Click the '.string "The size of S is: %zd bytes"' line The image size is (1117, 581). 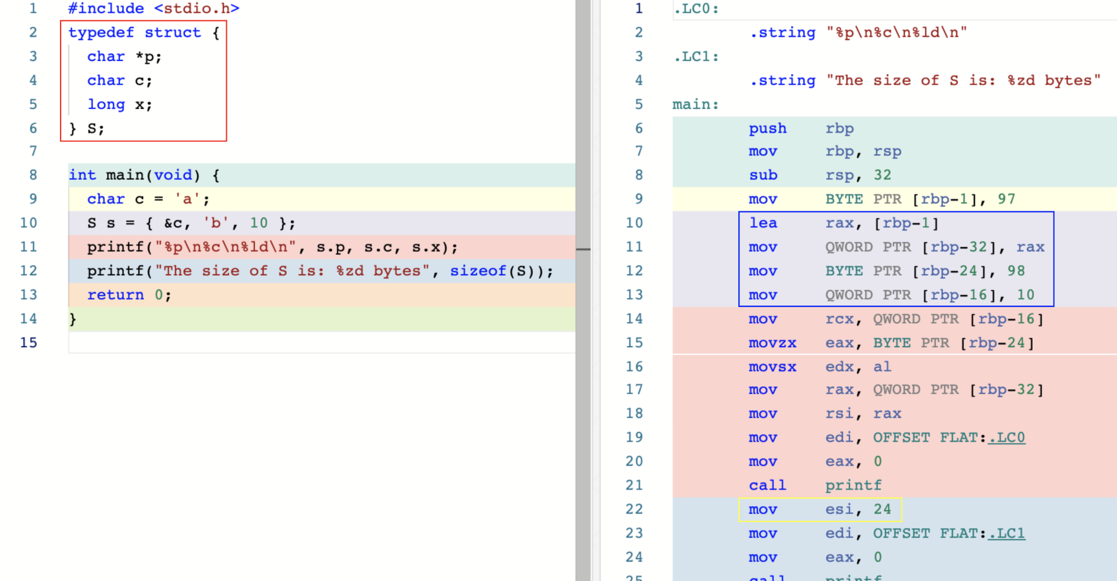point(925,80)
